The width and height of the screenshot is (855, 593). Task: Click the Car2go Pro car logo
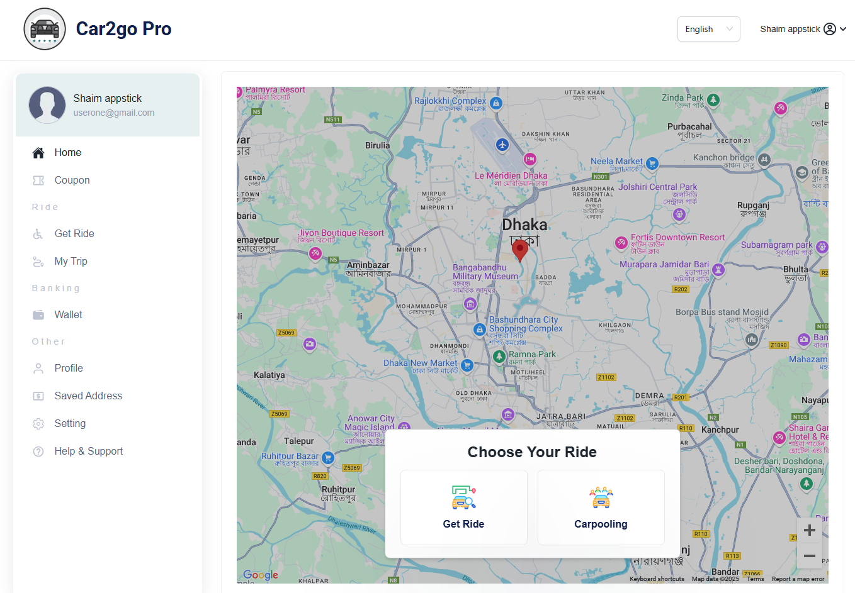click(45, 29)
